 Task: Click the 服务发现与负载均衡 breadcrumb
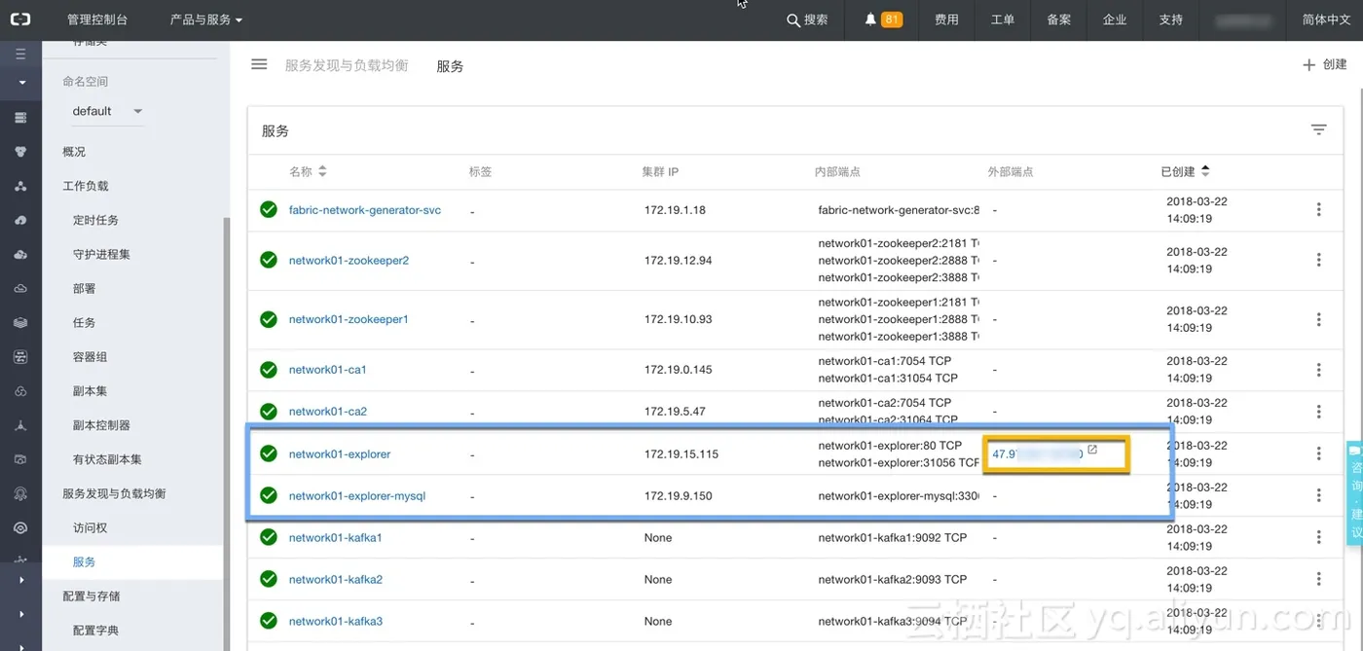[x=347, y=65]
